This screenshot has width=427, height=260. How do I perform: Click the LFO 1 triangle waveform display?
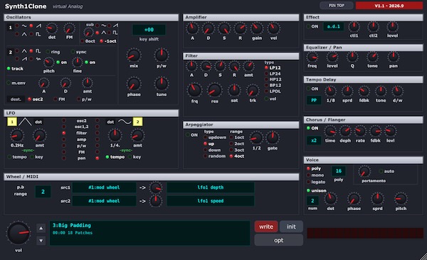[25, 122]
